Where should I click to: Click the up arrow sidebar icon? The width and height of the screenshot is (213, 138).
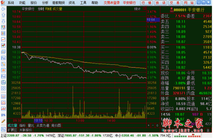point(3,15)
